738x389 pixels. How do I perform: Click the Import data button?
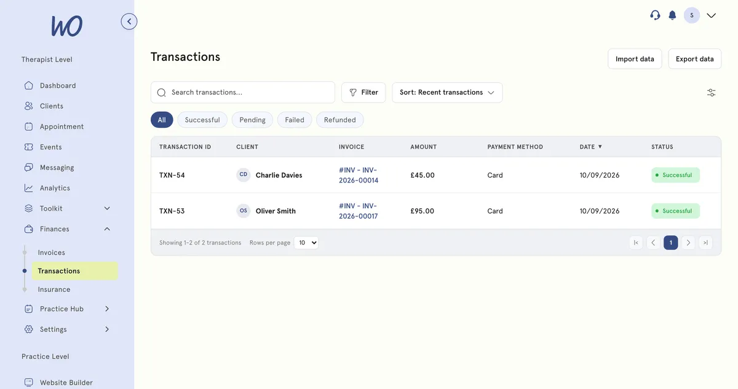pos(635,59)
